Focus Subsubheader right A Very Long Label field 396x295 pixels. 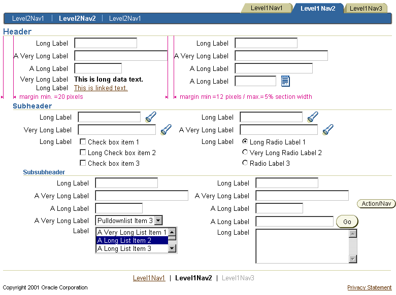(302, 196)
